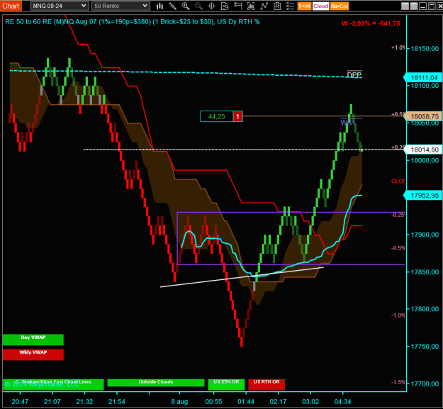Viewport: 443px width, 409px height.
Task: Click the Day VWAP green button
Action: pyautogui.click(x=33, y=340)
